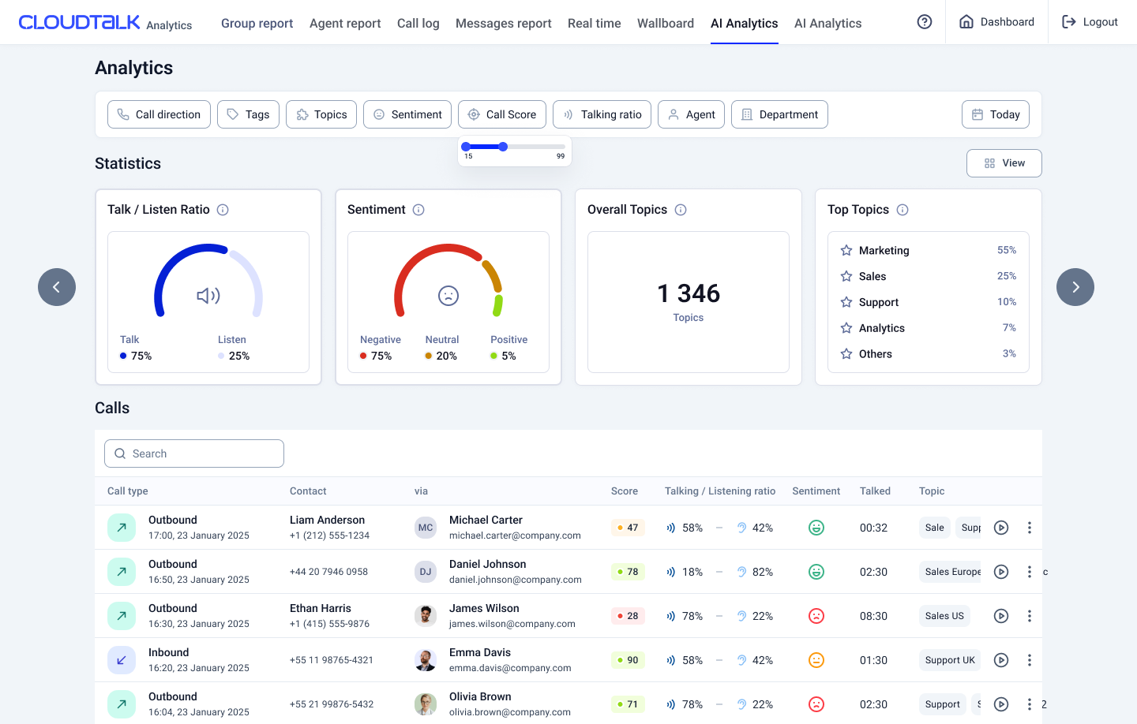Open the Wallboard tab
This screenshot has width=1137, height=724.
tap(665, 23)
